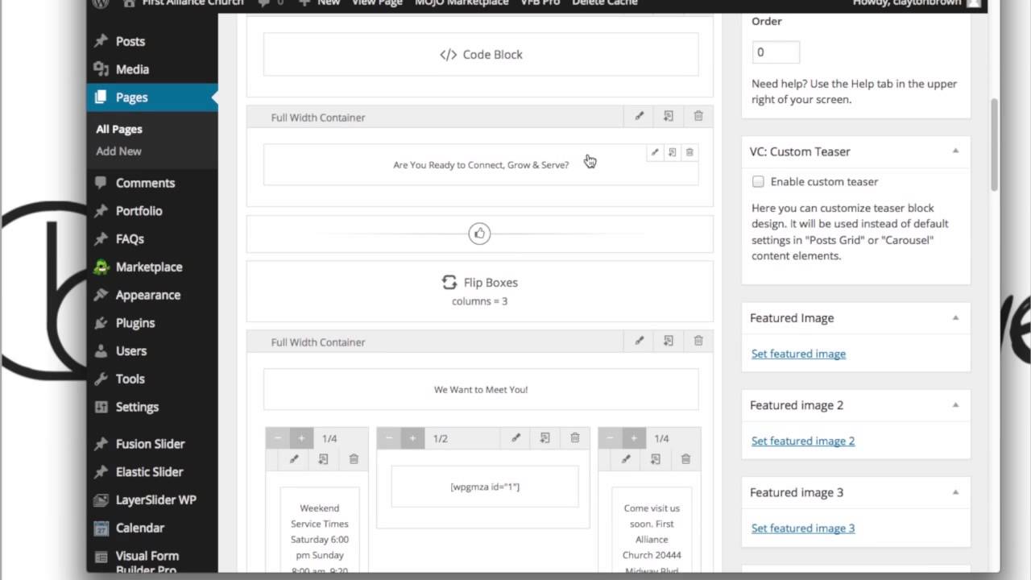Collapse the Featured image 3 panel

[x=955, y=492]
